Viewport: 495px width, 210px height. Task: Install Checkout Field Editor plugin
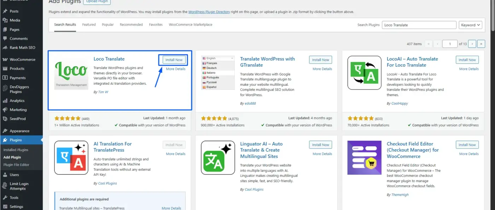(x=467, y=145)
